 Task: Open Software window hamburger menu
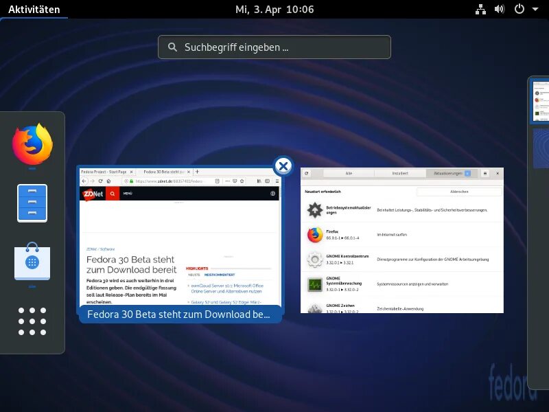point(485,173)
